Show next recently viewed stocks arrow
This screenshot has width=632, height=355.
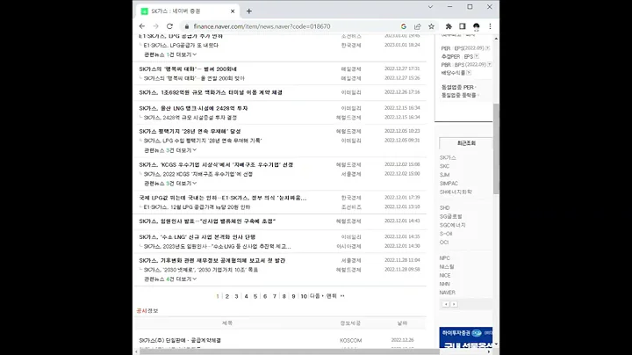(x=454, y=304)
